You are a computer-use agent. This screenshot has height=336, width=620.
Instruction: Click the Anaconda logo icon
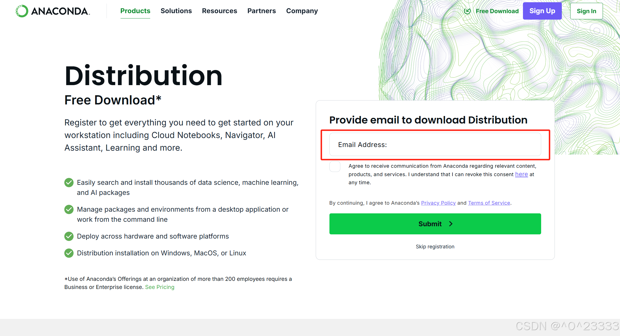22,11
